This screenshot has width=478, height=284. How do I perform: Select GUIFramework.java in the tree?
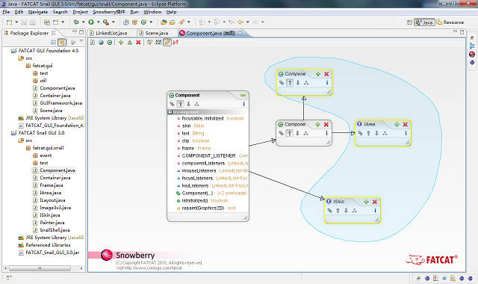61,103
